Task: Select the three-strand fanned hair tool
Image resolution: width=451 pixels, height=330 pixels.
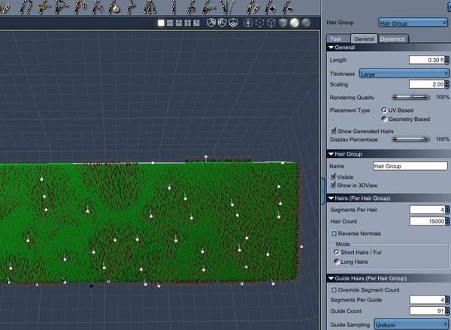Action: click(150, 7)
